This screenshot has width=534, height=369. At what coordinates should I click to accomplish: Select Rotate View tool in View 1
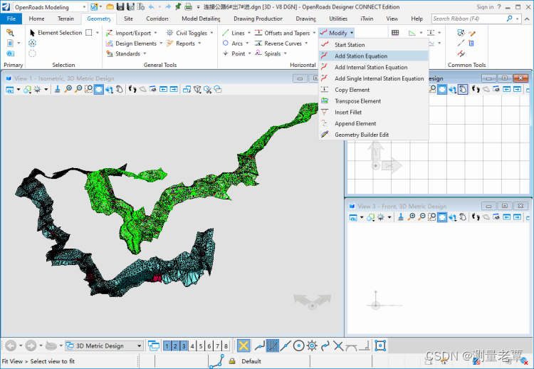pos(109,89)
